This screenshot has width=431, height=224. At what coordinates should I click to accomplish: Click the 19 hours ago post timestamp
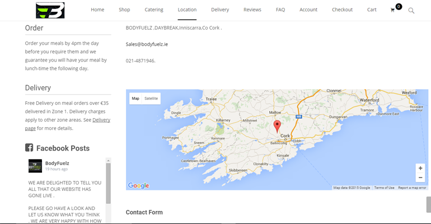click(x=57, y=169)
